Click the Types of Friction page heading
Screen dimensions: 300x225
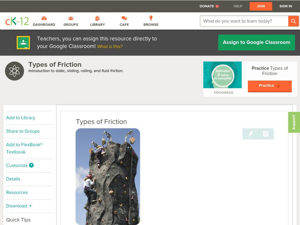55,64
